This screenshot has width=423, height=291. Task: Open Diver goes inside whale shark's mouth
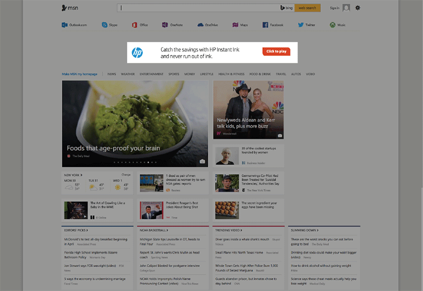[242, 239]
